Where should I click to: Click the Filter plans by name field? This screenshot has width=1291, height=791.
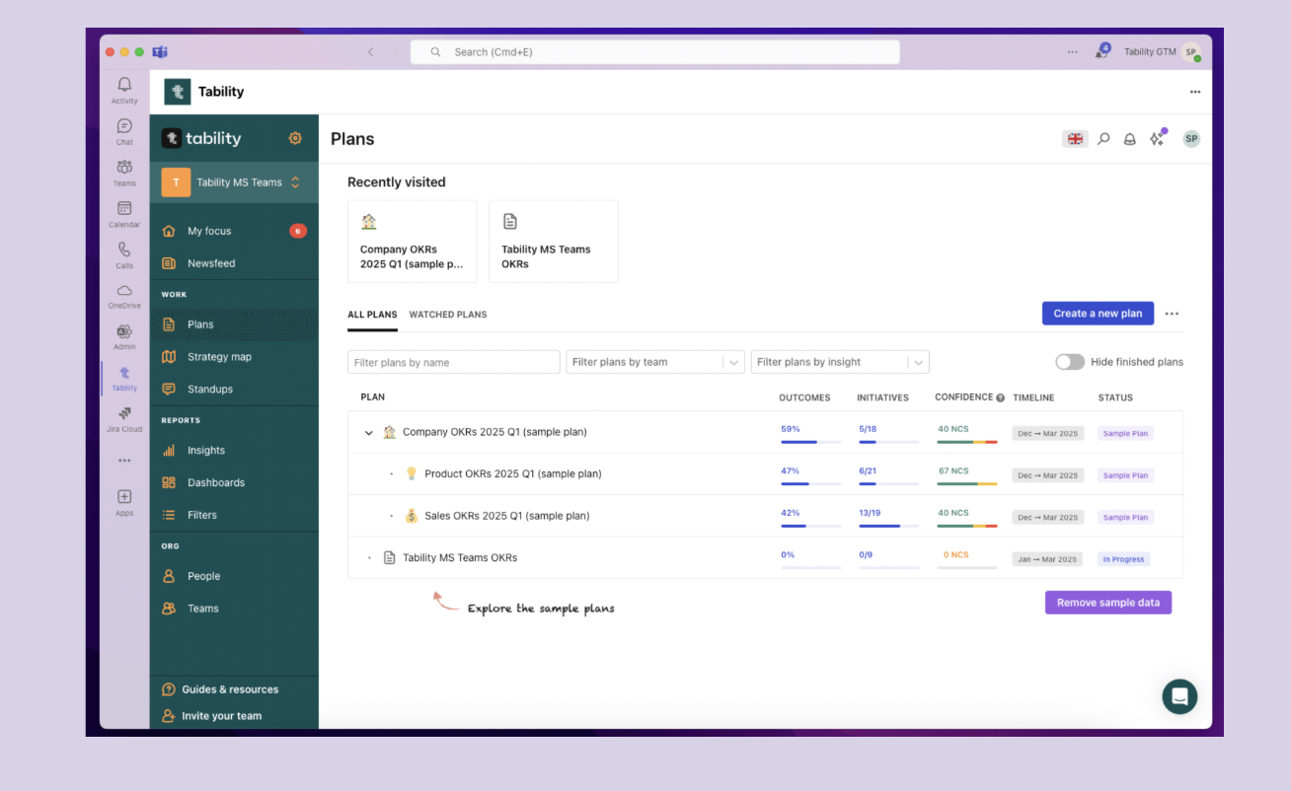pos(453,362)
